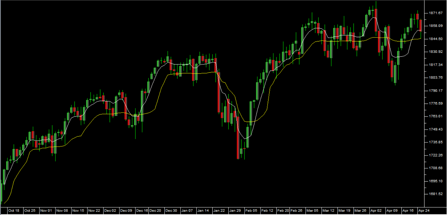Click the 1858.09 price label
This screenshot has width=447, height=215.
coord(436,26)
